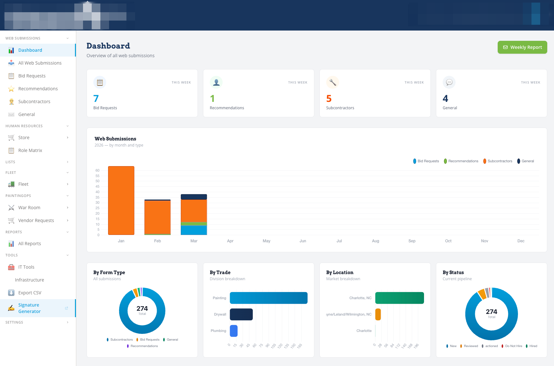Image resolution: width=554 pixels, height=366 pixels.
Task: Click the All Web Submissions inbox icon
Action: point(11,63)
